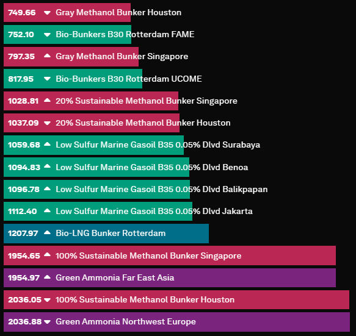Click up arrow beside Gray Methanol Bunker Singapore
356x336 pixels.
(47, 55)
